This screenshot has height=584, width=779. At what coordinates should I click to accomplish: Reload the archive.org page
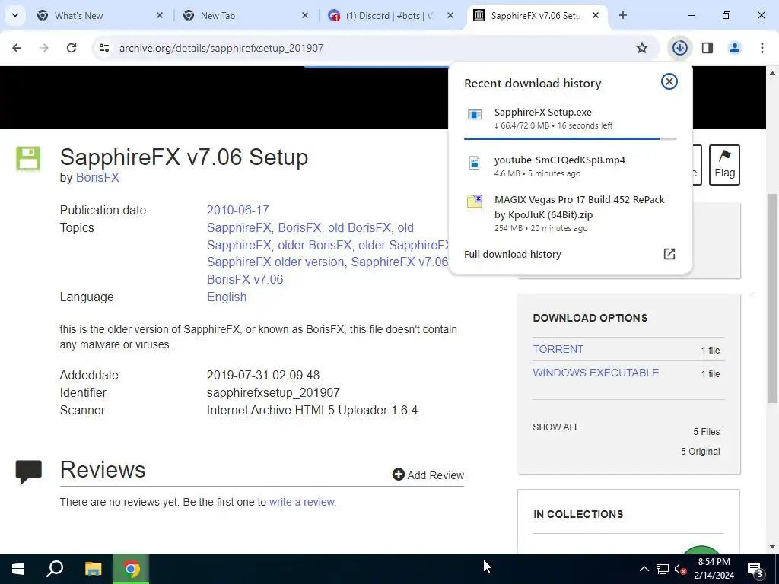point(72,48)
